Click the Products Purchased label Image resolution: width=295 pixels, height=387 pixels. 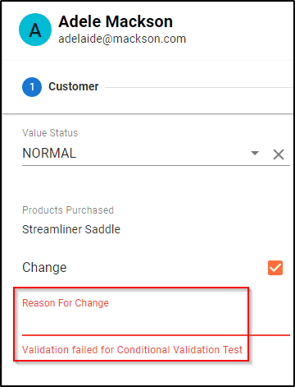[68, 210]
